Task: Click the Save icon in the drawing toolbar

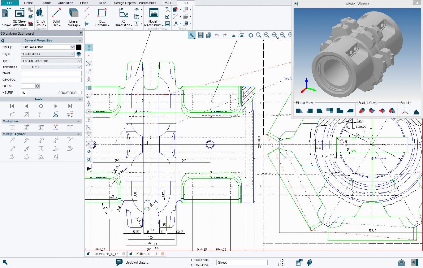Action: point(201,35)
